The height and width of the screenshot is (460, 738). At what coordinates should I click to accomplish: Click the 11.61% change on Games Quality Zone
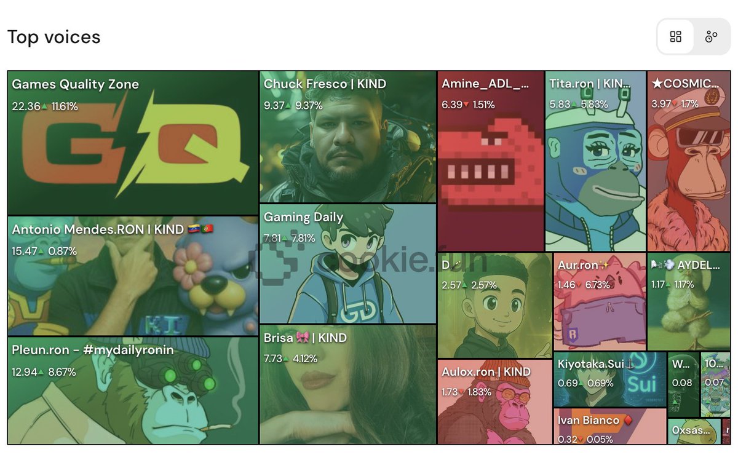click(65, 106)
